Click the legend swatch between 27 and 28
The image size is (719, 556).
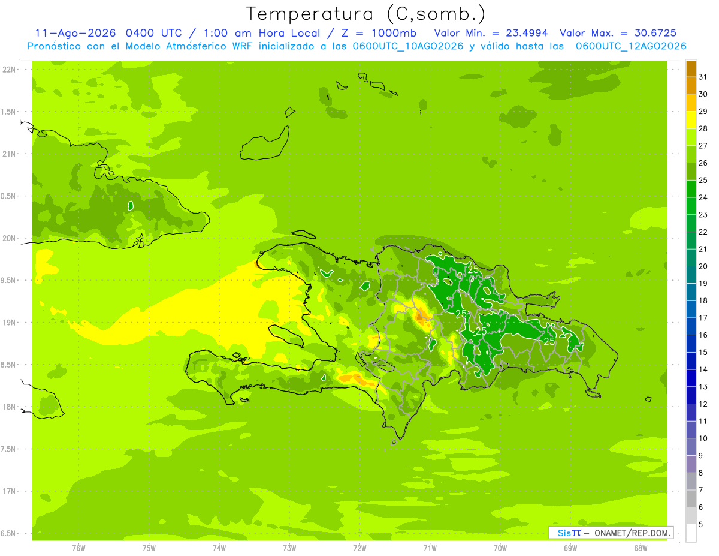(x=691, y=137)
